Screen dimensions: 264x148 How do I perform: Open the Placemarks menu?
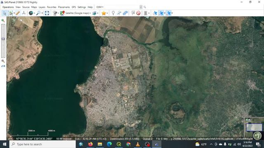point(64,7)
